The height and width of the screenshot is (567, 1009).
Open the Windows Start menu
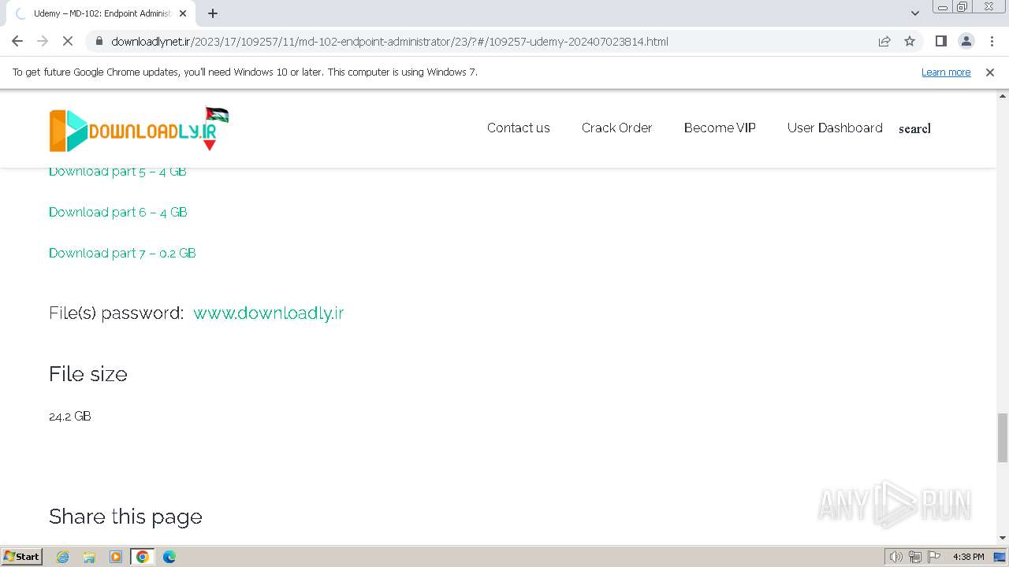(x=21, y=556)
